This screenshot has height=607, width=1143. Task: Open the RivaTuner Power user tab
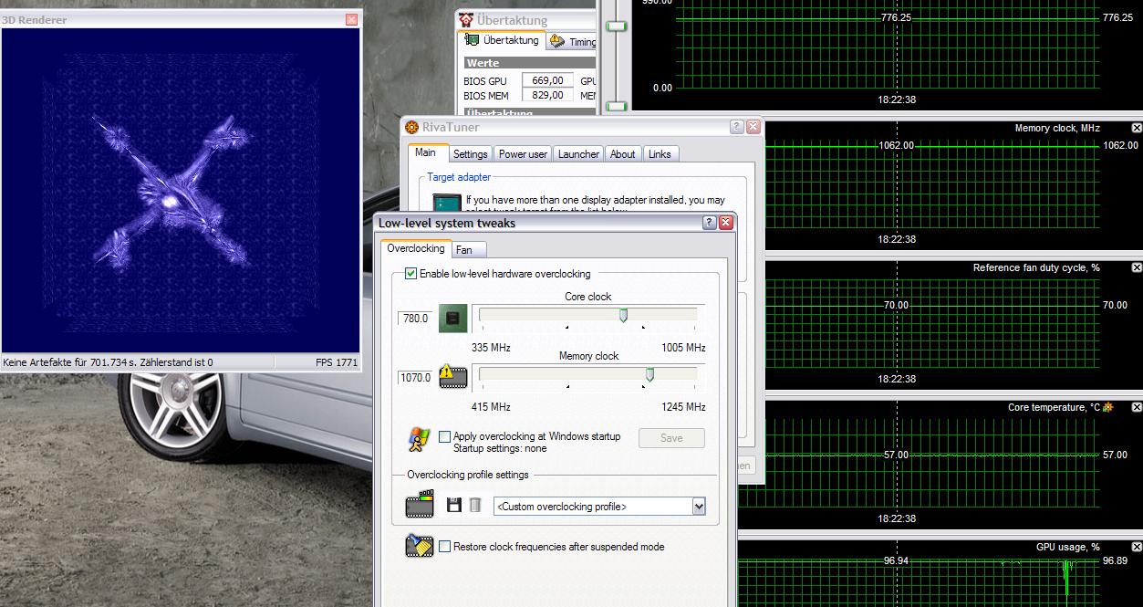coord(524,154)
